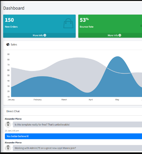Click the Direct Chat card title
Viewport: 142px width, 154px height.
coord(13,111)
